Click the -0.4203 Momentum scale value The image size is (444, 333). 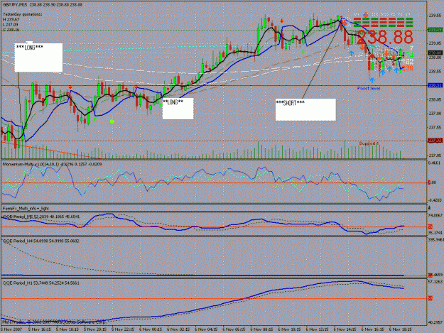point(435,200)
